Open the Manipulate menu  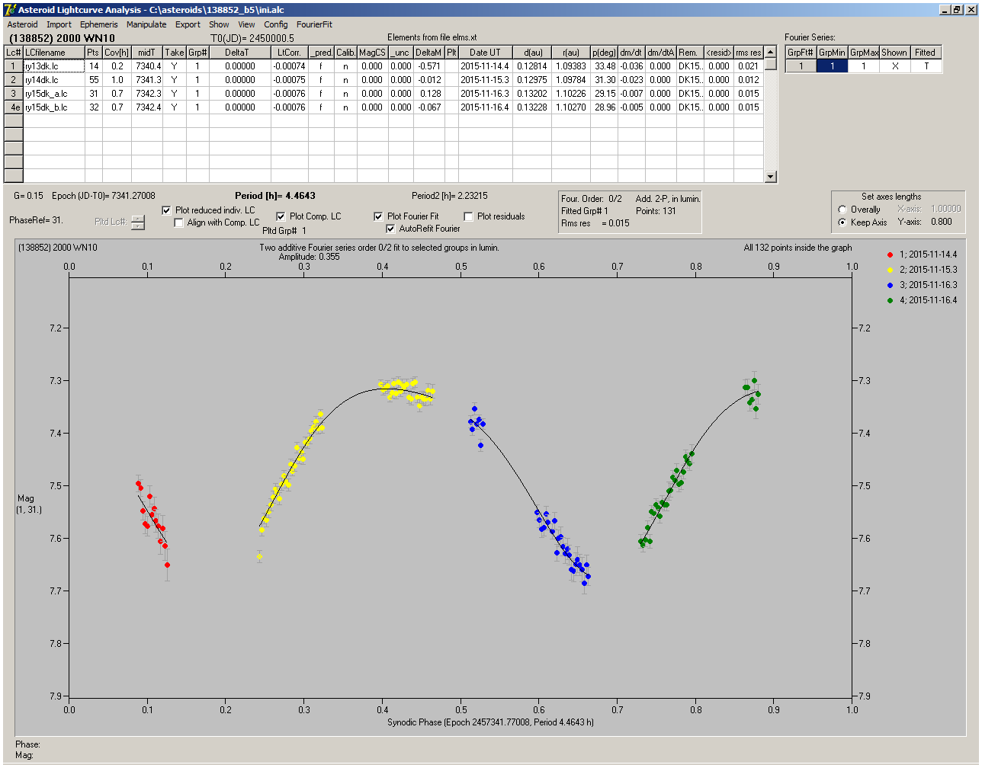click(146, 24)
